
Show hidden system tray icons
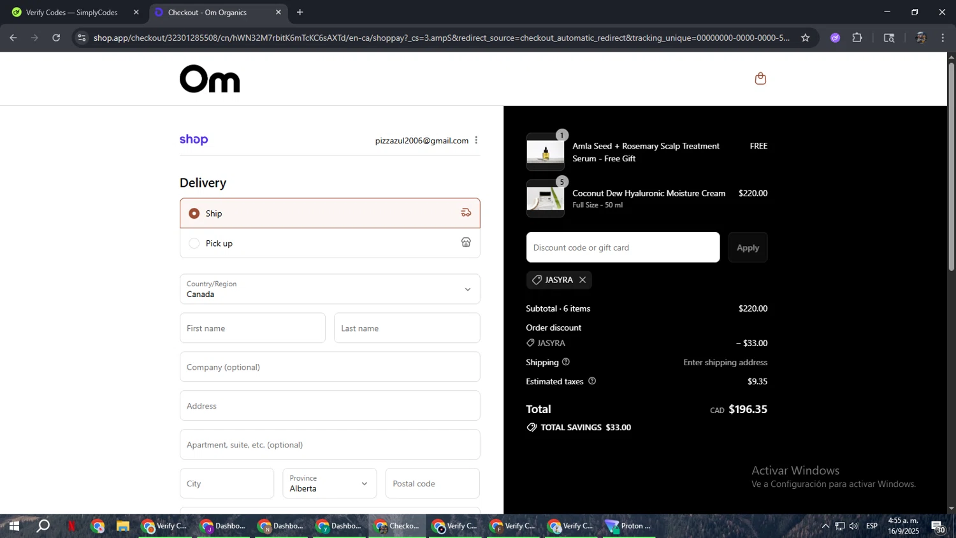(825, 526)
